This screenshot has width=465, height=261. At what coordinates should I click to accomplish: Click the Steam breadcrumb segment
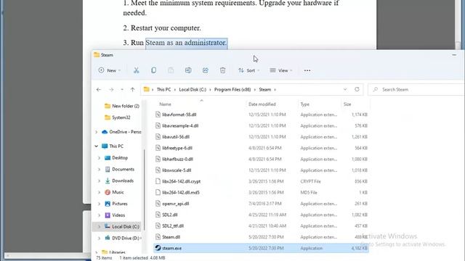(x=264, y=89)
